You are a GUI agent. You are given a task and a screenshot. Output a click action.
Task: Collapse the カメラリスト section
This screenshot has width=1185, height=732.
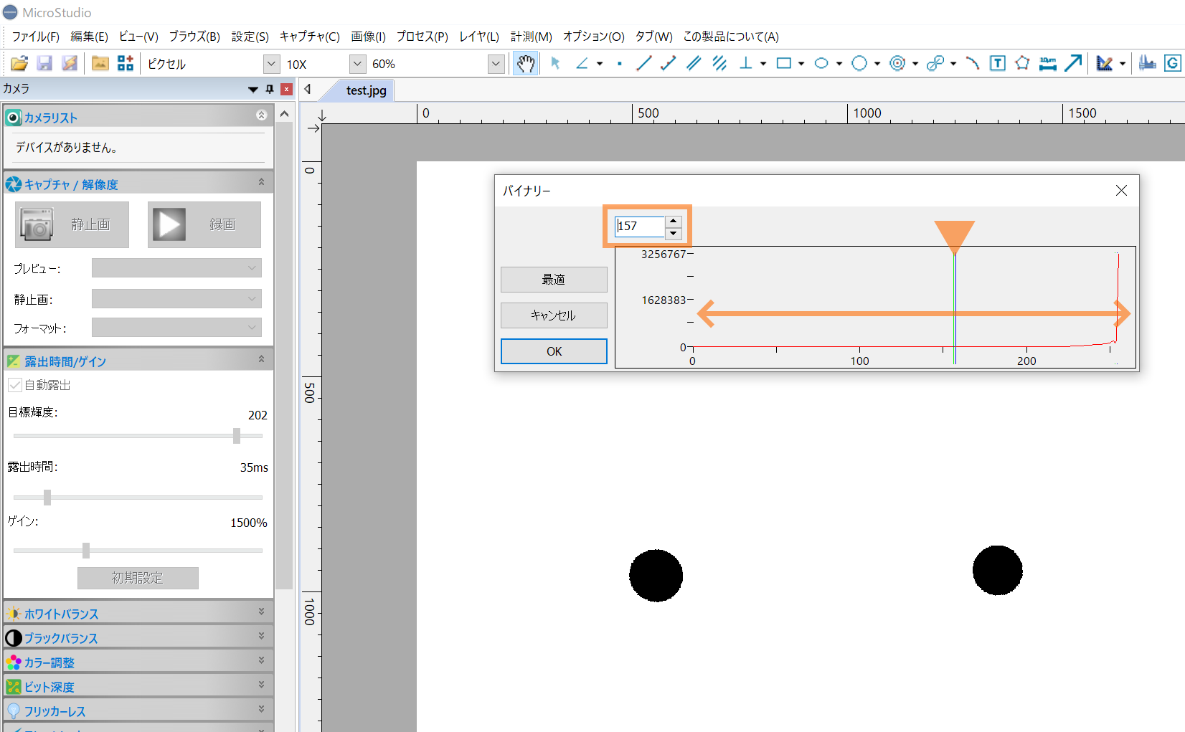pos(261,115)
